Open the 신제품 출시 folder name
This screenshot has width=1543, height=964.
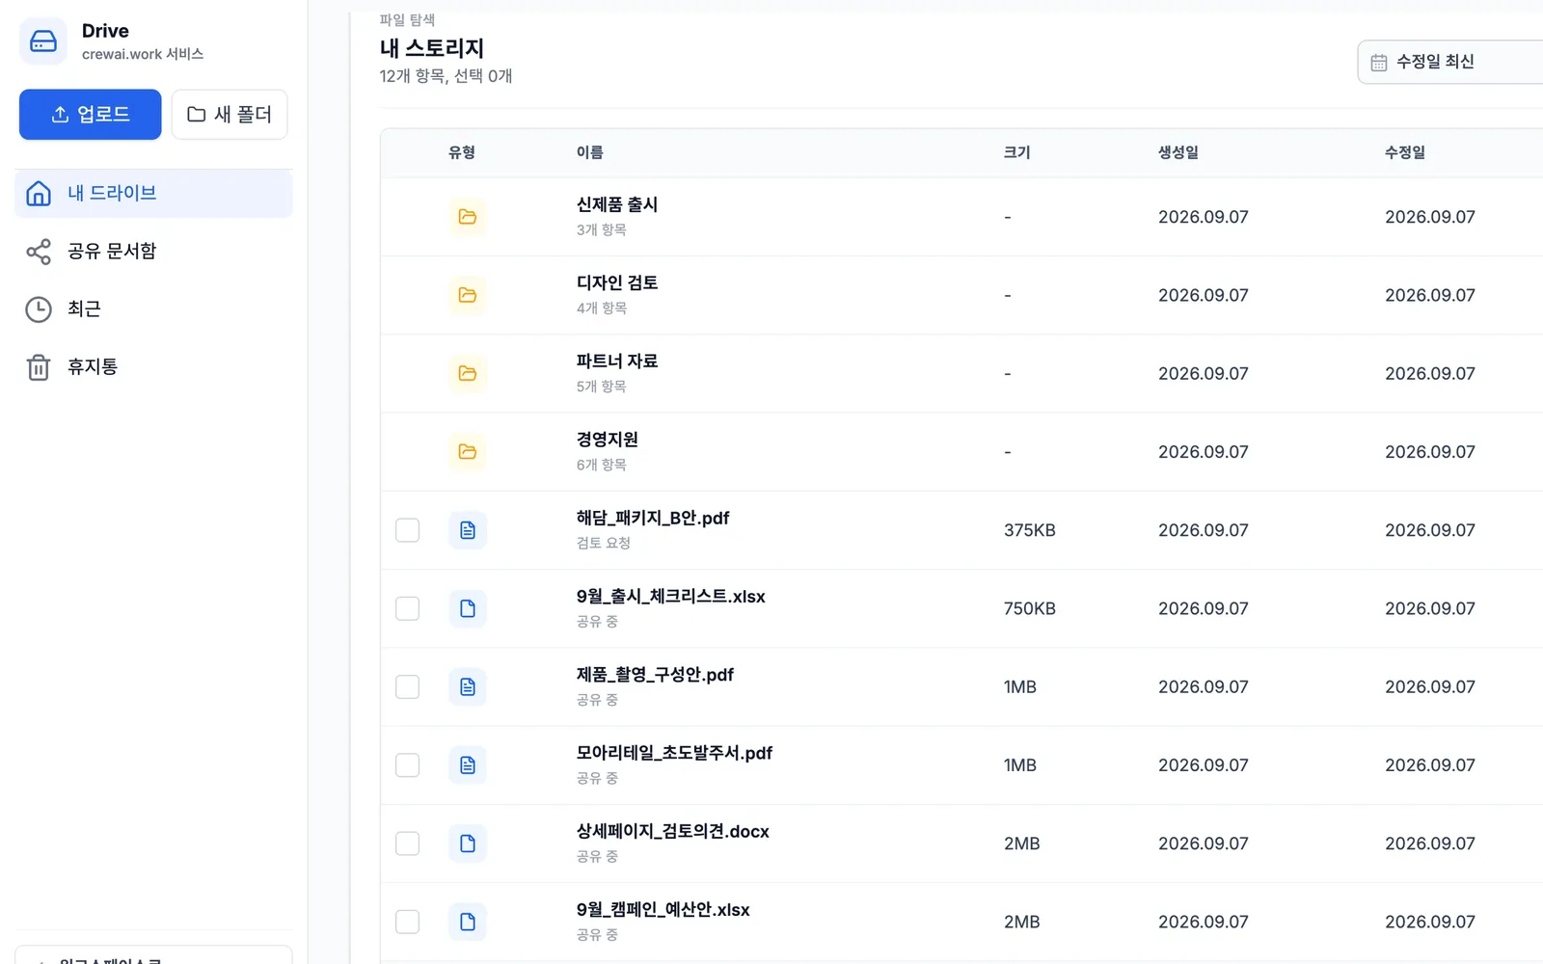[x=617, y=204]
